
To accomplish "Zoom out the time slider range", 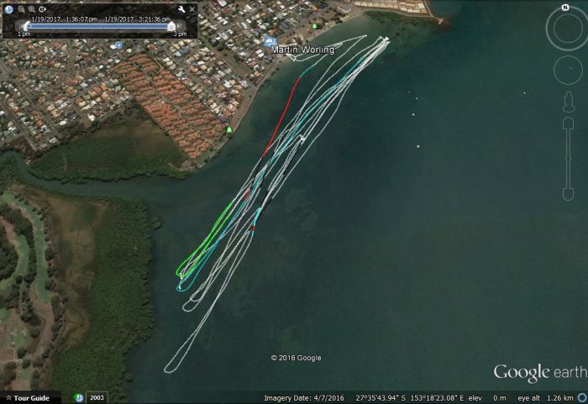I will [x=21, y=9].
